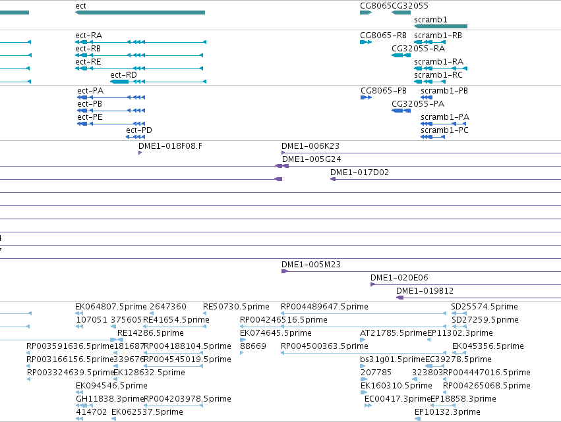Click the DME1-017D02 clone label
The width and height of the screenshot is (561, 422).
(359, 172)
